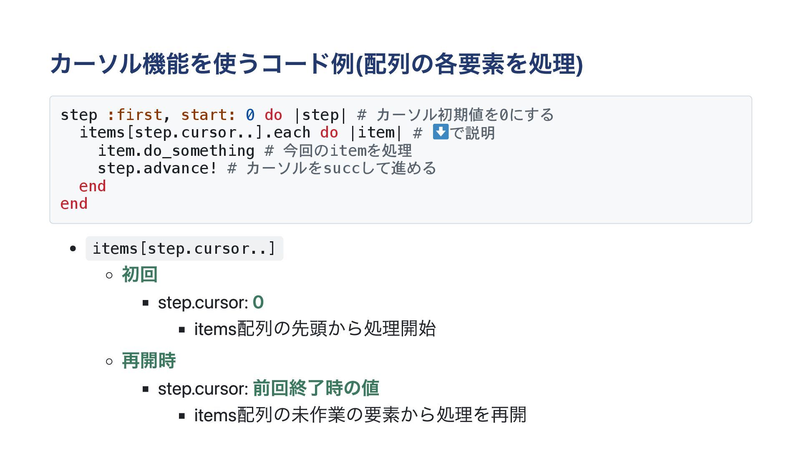Click the .each method call in the code block

(287, 133)
